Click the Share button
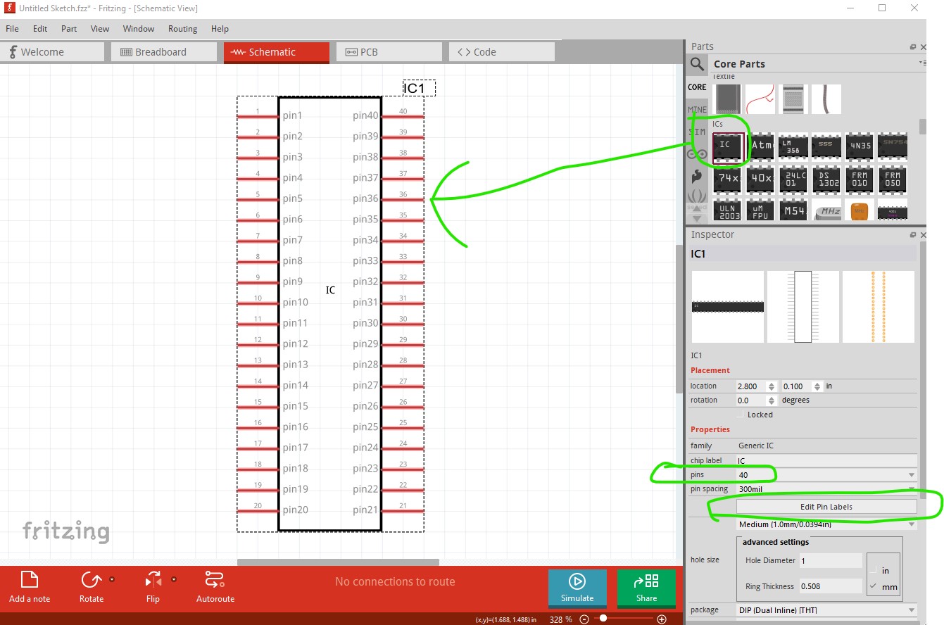This screenshot has width=944, height=625. point(646,588)
